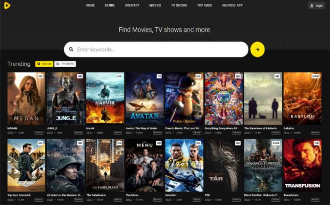Open the HOME menu item
The image size is (330, 205).
pos(90,6)
